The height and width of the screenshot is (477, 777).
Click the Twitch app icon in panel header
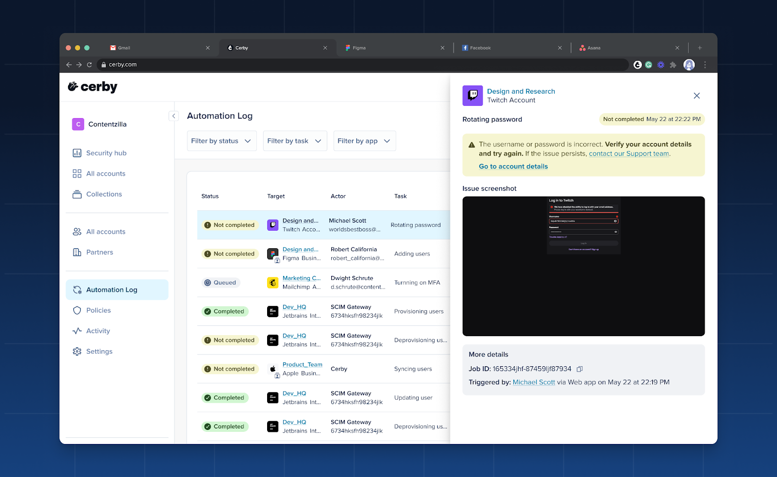pos(473,96)
